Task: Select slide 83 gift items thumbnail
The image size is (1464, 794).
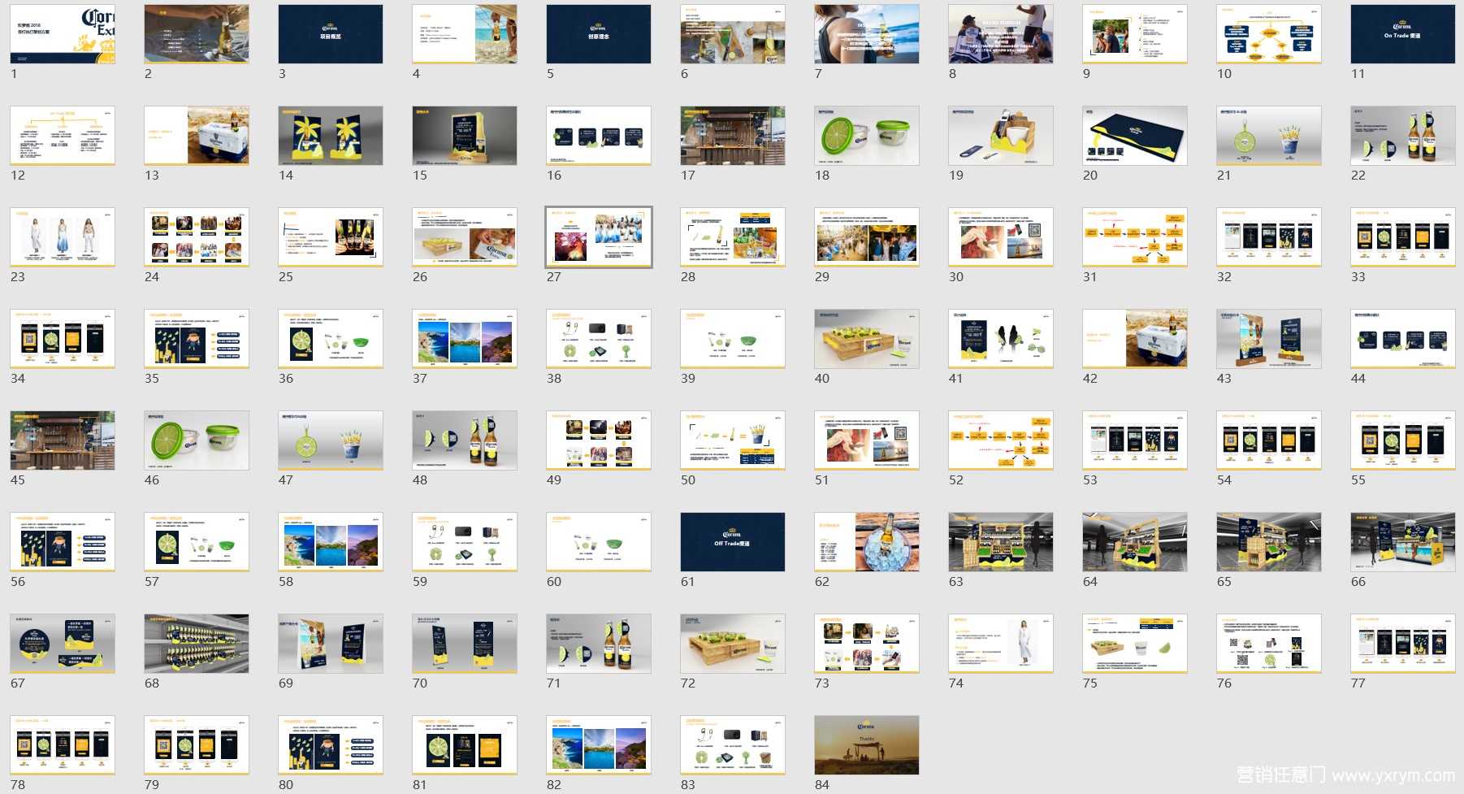Action: (x=733, y=745)
